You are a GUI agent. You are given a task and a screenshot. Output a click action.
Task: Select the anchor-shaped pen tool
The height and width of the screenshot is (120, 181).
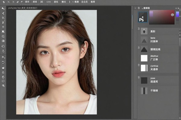pyautogui.click(x=3, y=51)
